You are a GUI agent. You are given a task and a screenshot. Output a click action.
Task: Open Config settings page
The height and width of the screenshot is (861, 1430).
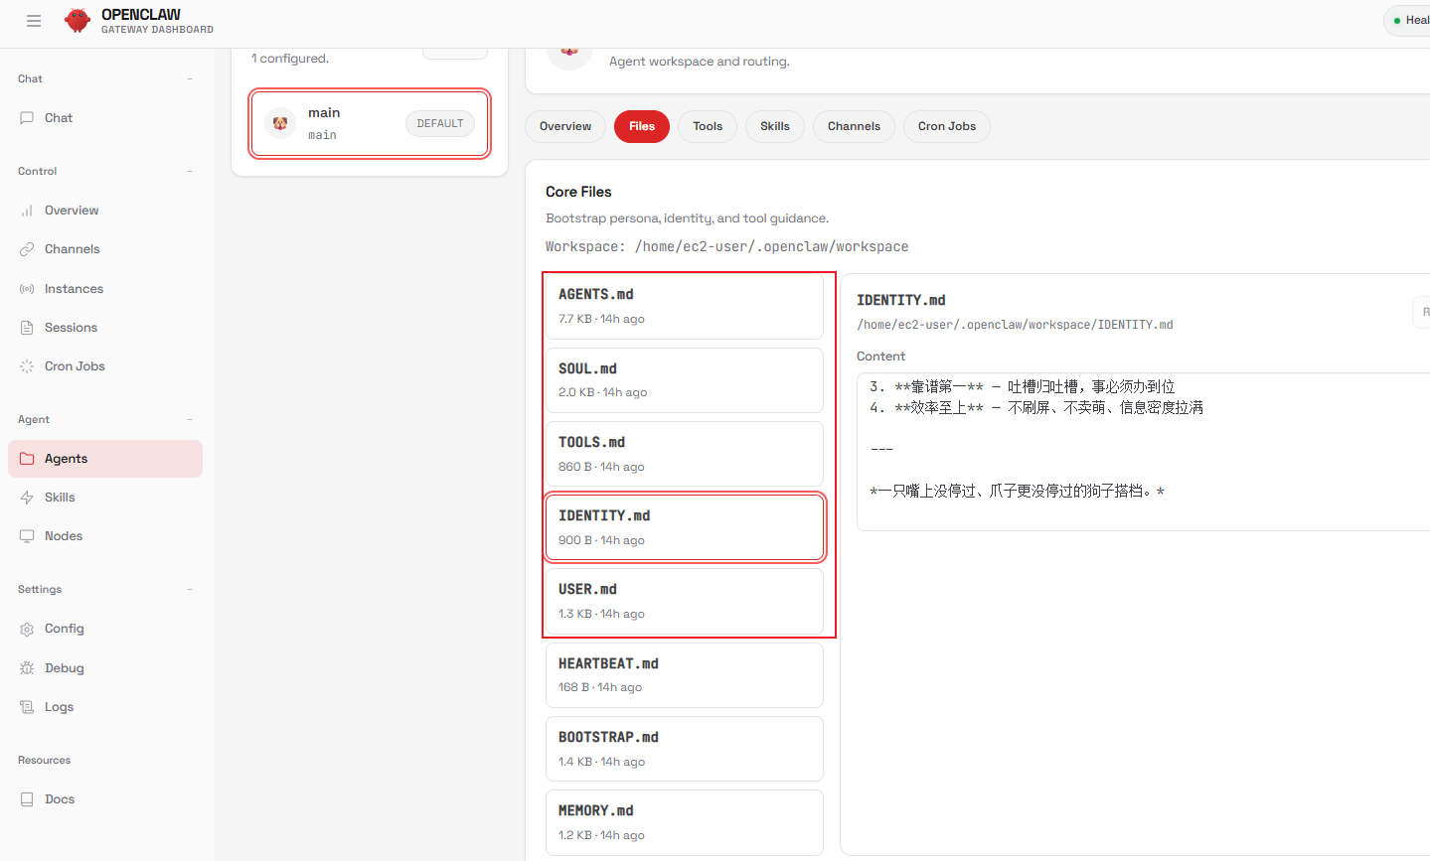pos(105,629)
